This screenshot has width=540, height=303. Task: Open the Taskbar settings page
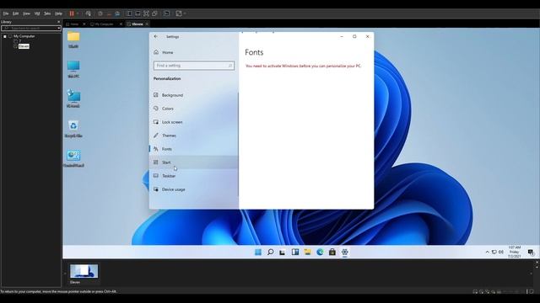tap(193, 176)
